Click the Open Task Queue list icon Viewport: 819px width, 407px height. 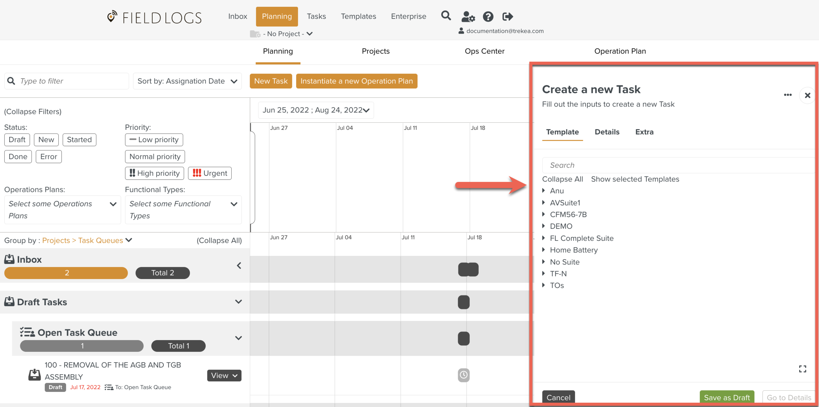[27, 332]
